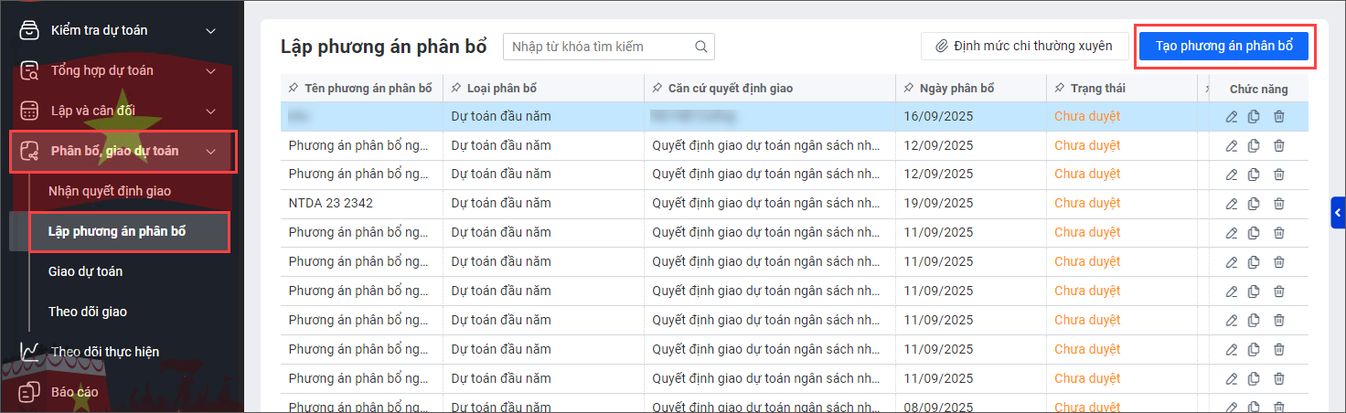Click Tạo phương án phân bổ button
Image resolution: width=1346 pixels, height=413 pixels.
pyautogui.click(x=1223, y=47)
